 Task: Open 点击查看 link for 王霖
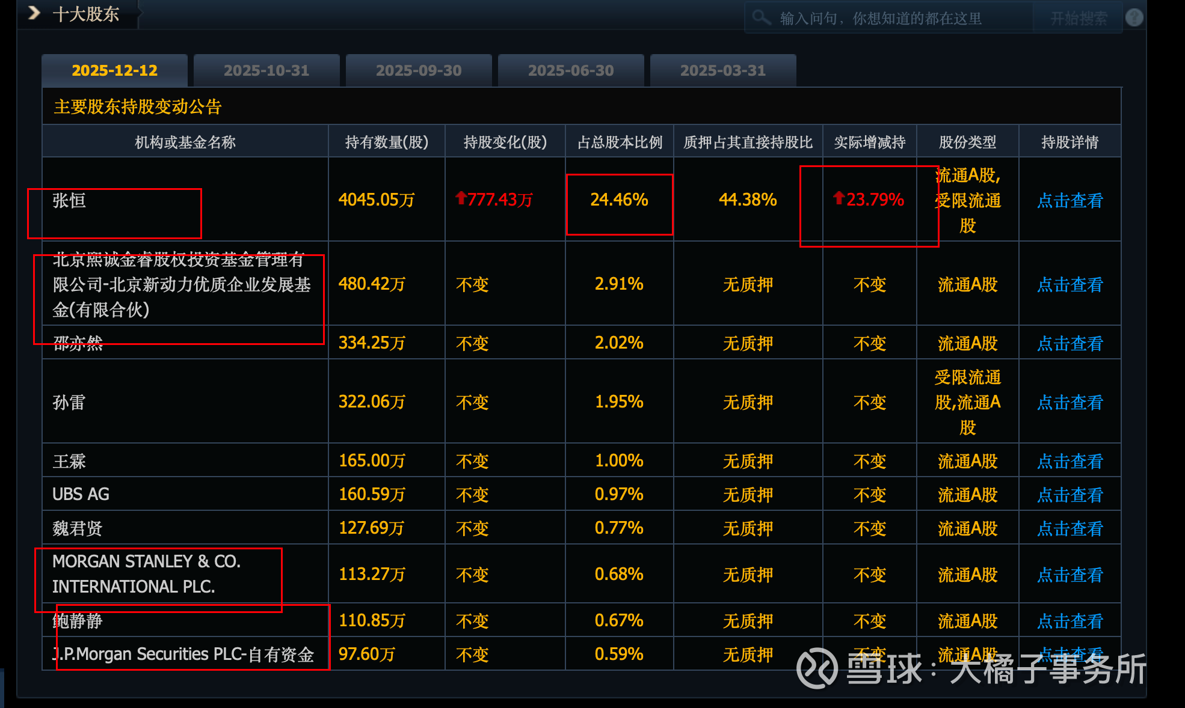[x=1070, y=462]
